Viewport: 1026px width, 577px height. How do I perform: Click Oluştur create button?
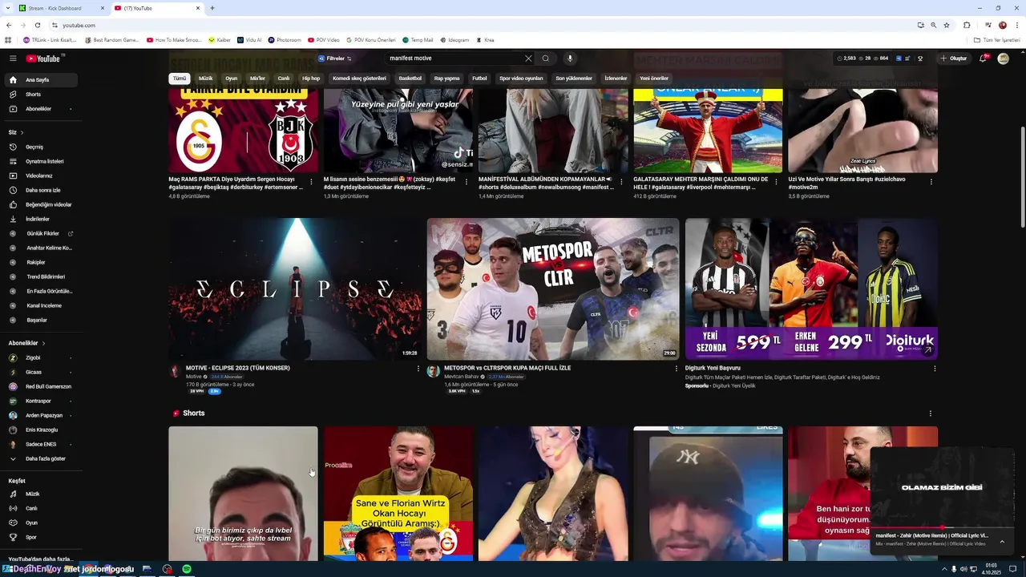click(954, 59)
